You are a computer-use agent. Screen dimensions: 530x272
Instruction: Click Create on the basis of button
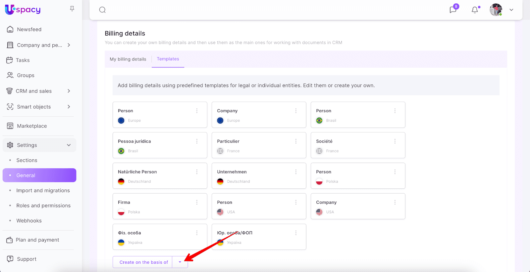[x=143, y=262]
